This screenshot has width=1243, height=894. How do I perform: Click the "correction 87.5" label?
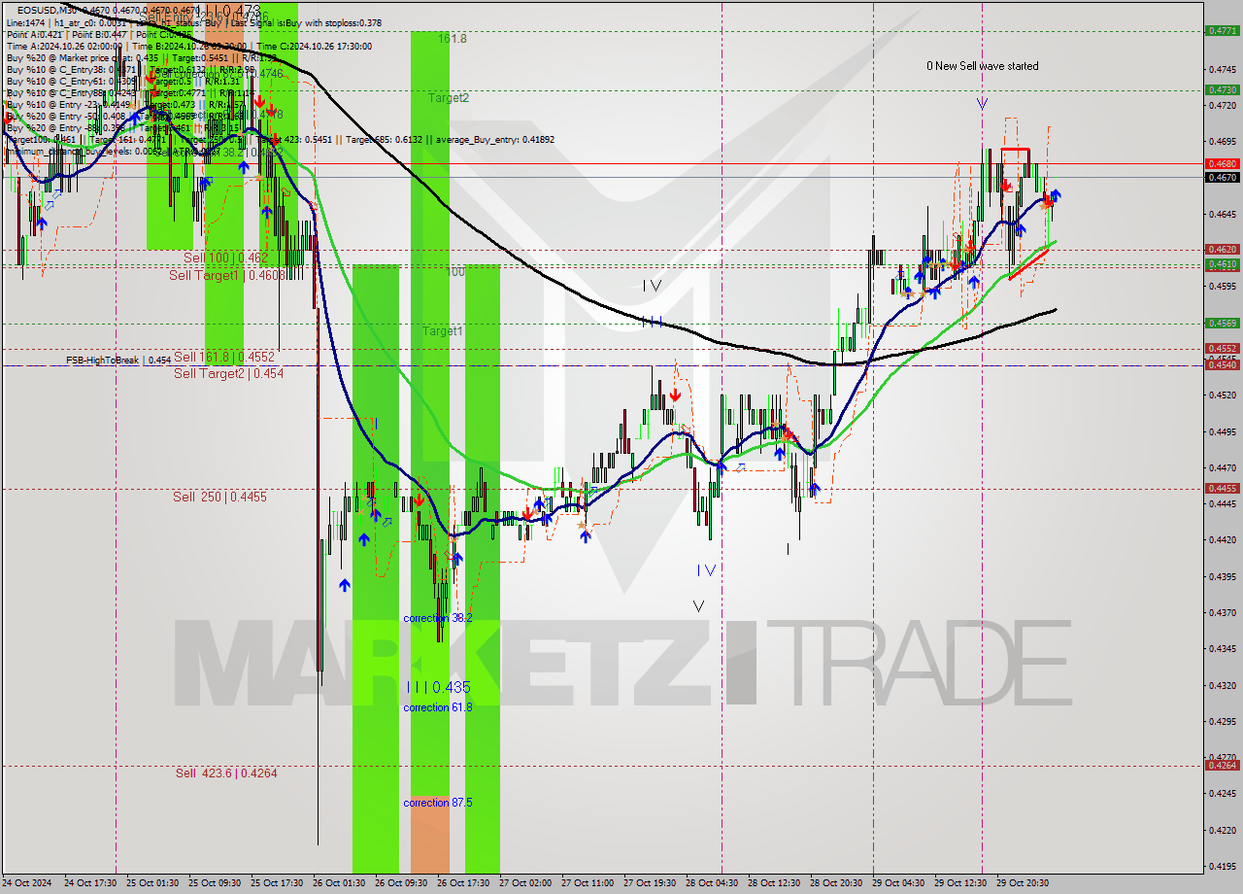point(438,803)
